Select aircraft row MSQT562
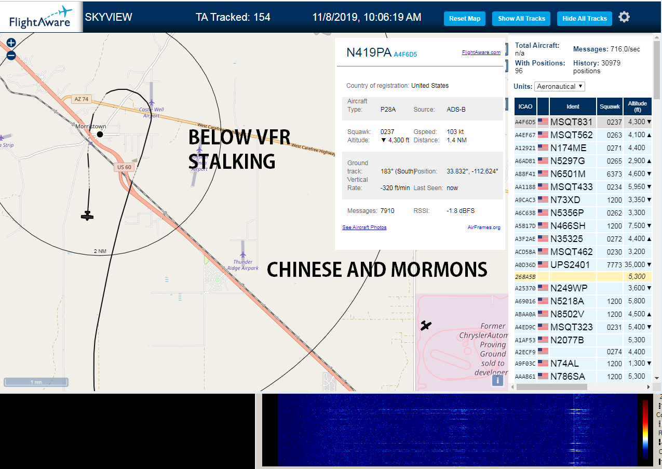 click(x=583, y=135)
